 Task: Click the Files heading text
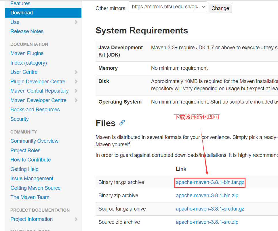coord(106,123)
